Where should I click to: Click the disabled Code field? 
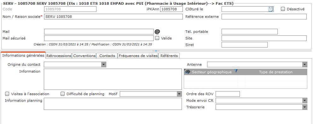70,9
